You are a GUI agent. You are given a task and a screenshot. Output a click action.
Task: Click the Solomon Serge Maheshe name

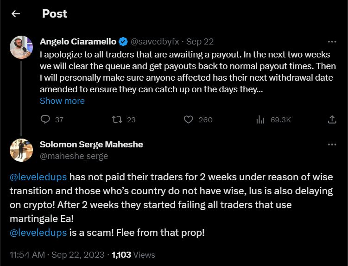91,145
